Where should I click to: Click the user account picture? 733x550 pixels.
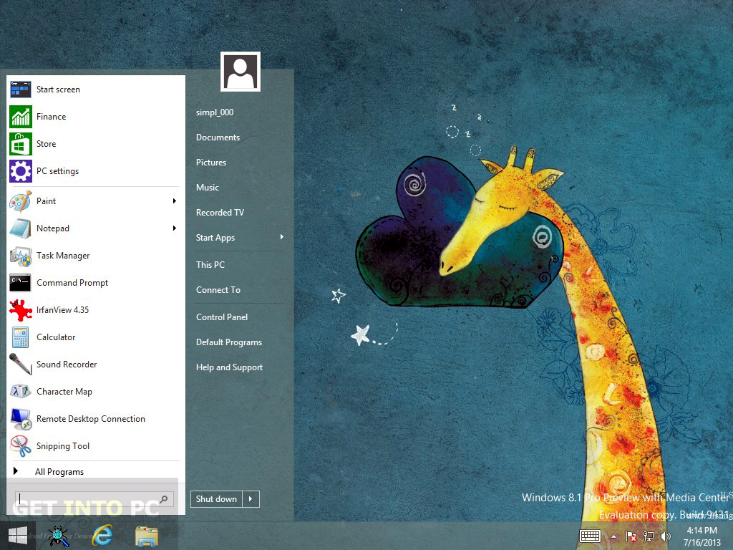(241, 72)
